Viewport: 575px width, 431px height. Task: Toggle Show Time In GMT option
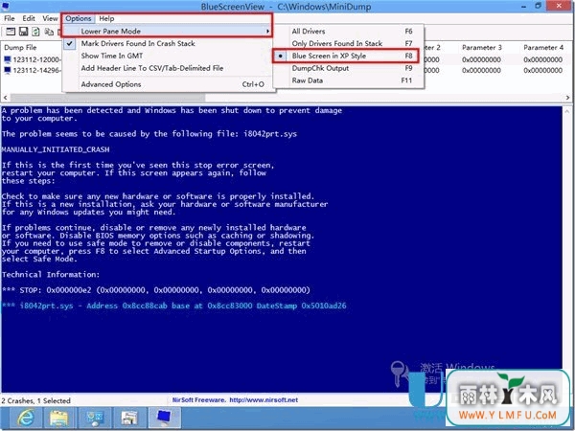pos(169,56)
